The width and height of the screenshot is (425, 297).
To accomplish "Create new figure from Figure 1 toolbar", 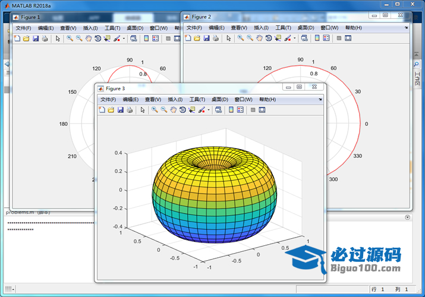I will (17, 39).
